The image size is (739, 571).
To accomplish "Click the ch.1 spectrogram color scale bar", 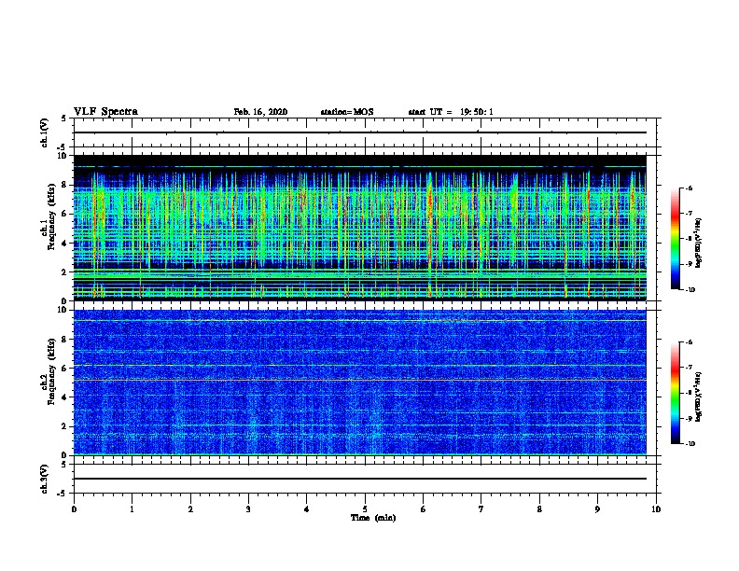I will coord(675,239).
